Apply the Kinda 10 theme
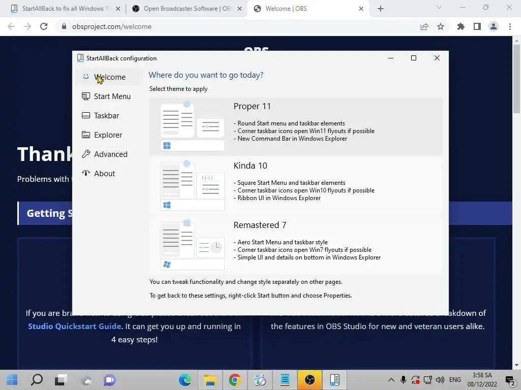 (296, 185)
